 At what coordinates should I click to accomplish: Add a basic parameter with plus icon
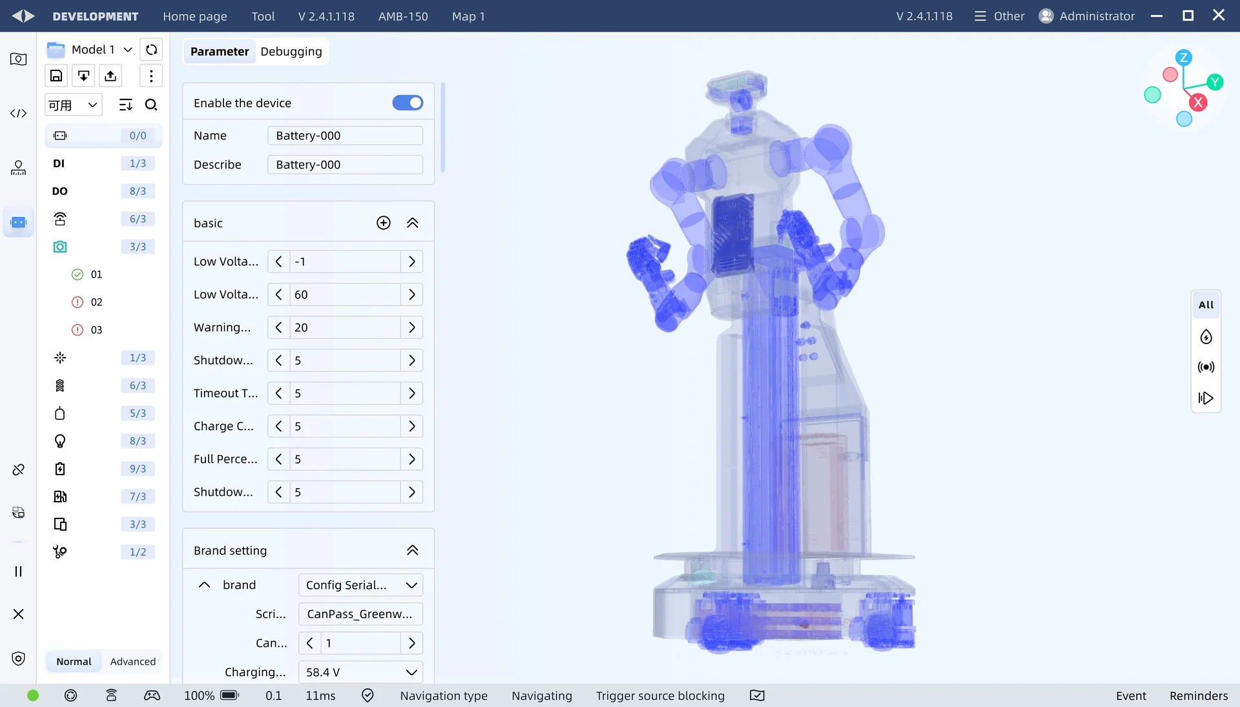(384, 223)
